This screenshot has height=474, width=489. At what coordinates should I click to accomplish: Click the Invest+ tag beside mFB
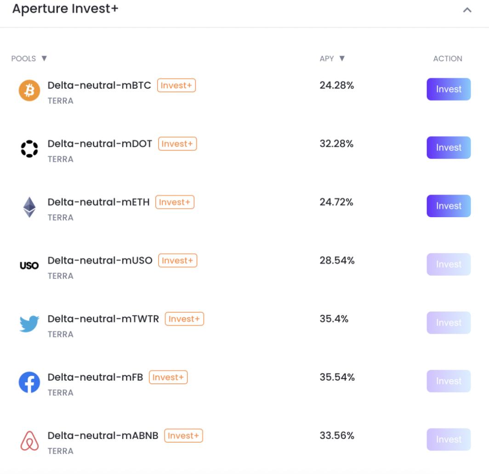(168, 377)
